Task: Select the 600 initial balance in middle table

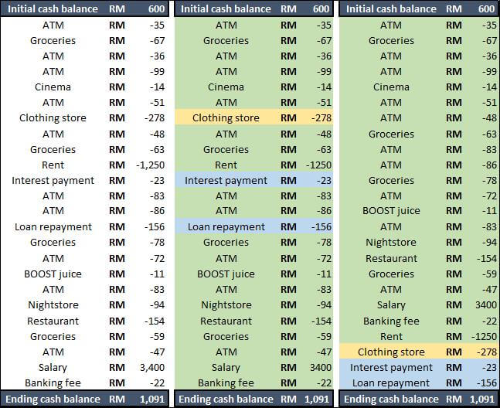Action: pos(321,8)
